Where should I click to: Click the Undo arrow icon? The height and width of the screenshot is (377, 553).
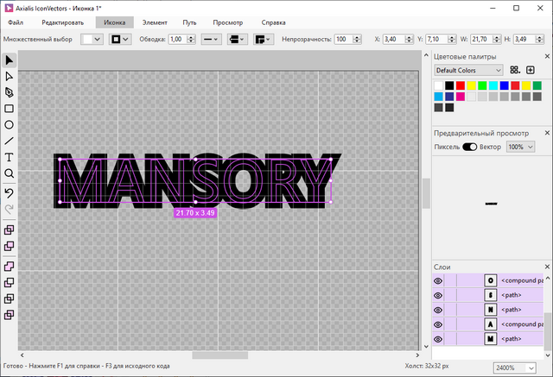pyautogui.click(x=10, y=193)
